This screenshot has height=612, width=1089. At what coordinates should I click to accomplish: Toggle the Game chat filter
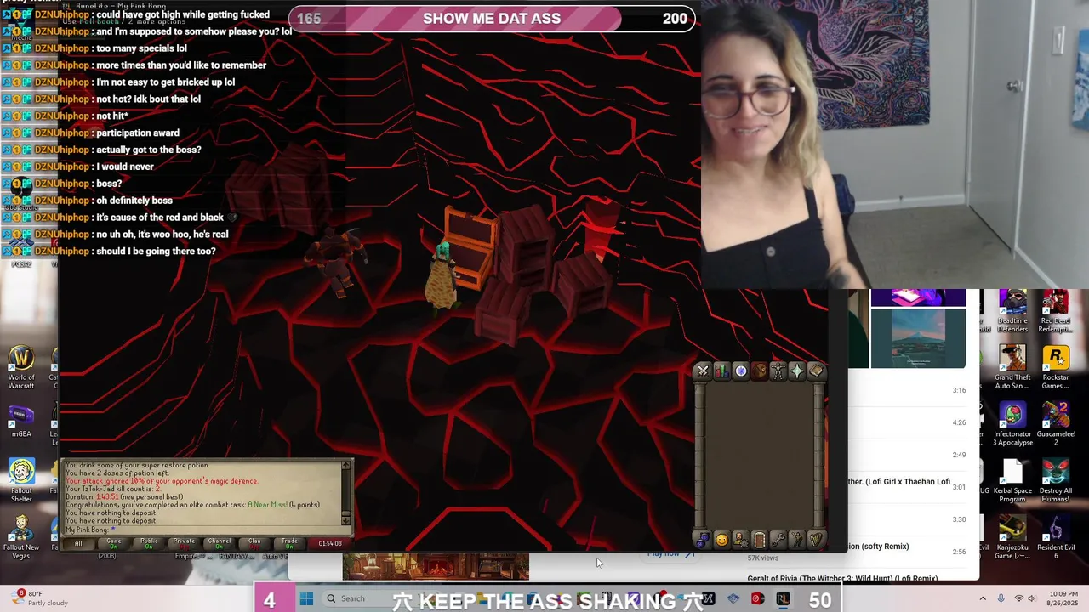tap(113, 543)
